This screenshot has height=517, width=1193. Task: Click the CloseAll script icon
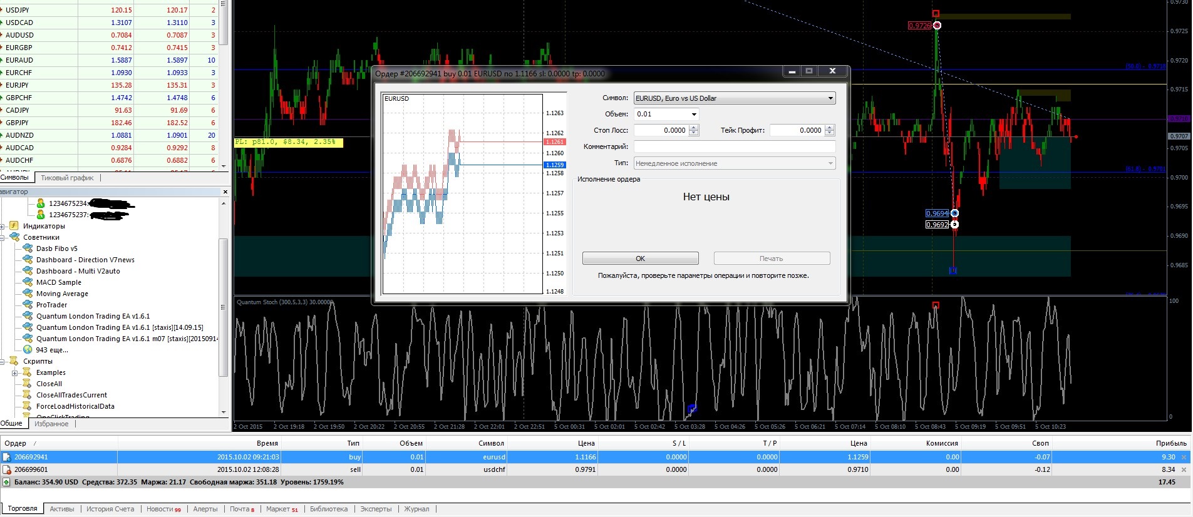coord(27,384)
